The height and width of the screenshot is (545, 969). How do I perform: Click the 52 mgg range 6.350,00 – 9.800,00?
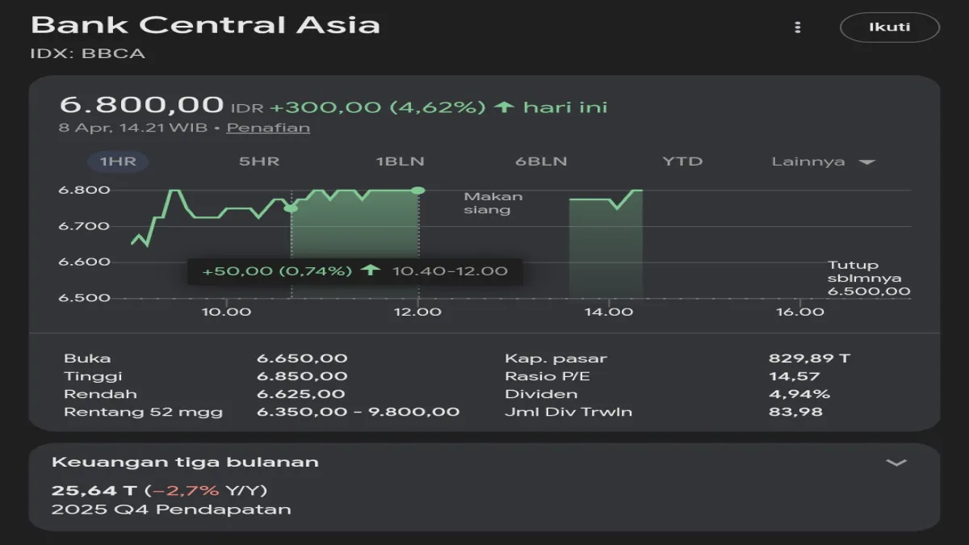(x=358, y=412)
